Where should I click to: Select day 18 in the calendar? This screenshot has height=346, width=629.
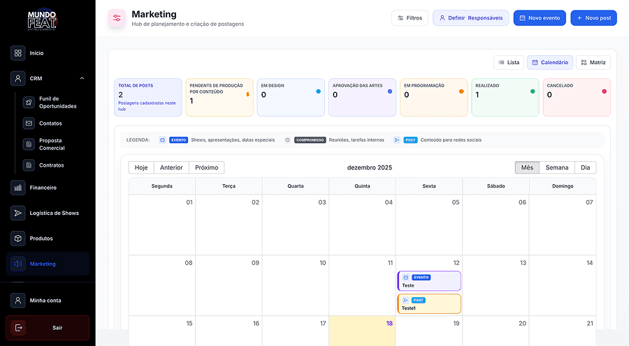pos(362,331)
